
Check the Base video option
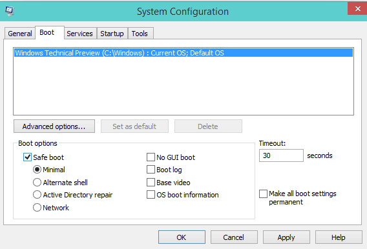[x=151, y=182]
